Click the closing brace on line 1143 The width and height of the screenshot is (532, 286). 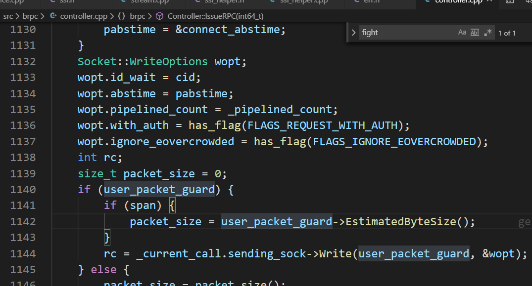point(107,238)
